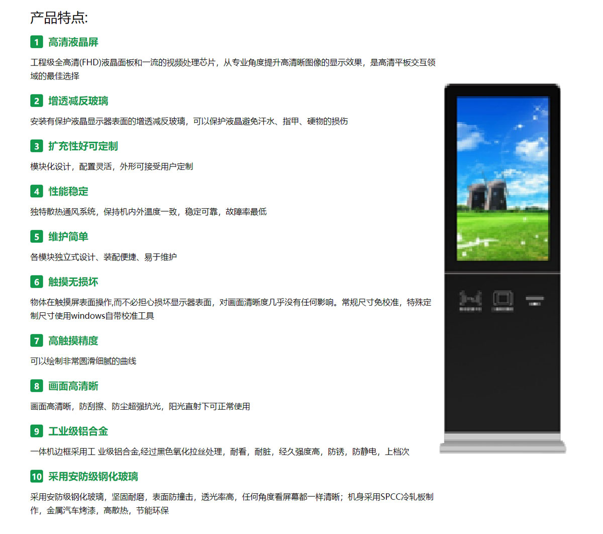Image resolution: width=603 pixels, height=534 pixels.
Task: Select the 性能稳定 heading
Action: point(68,191)
